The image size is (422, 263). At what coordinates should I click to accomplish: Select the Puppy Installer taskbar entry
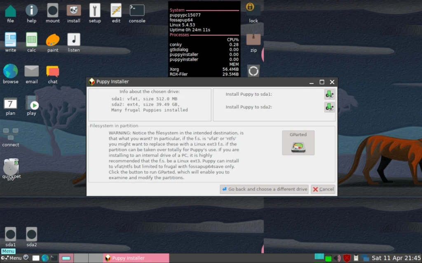click(136, 258)
